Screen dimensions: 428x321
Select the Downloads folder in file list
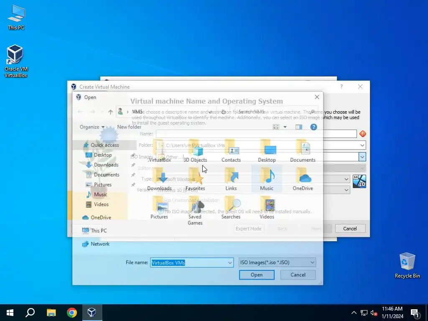[x=159, y=180]
